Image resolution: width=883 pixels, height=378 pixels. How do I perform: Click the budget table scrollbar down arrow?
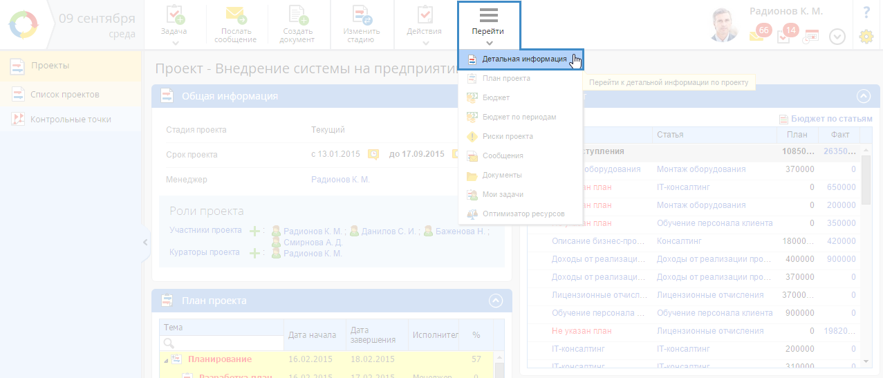pyautogui.click(x=866, y=361)
